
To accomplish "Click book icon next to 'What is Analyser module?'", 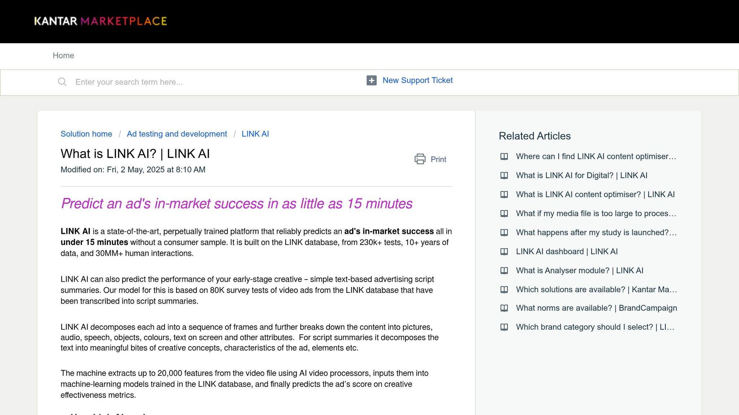I will coord(504,271).
